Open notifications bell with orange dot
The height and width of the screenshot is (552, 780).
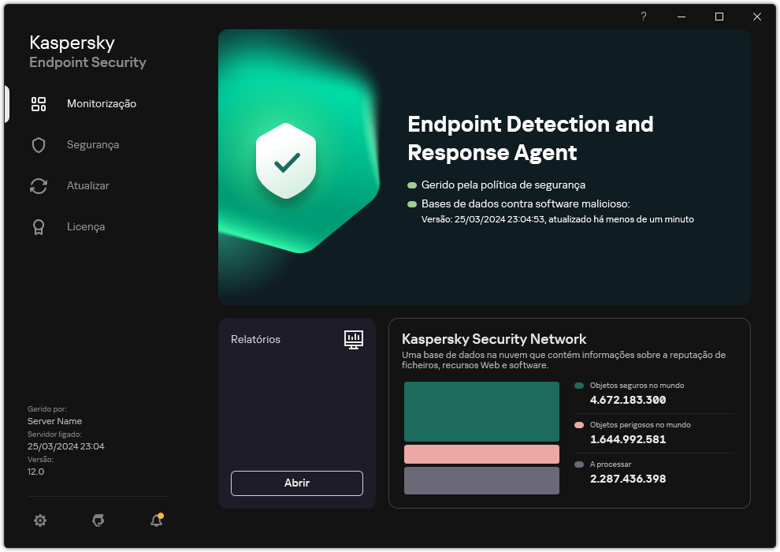point(156,520)
